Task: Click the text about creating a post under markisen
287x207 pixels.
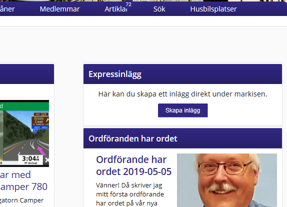Action: pyautogui.click(x=182, y=94)
